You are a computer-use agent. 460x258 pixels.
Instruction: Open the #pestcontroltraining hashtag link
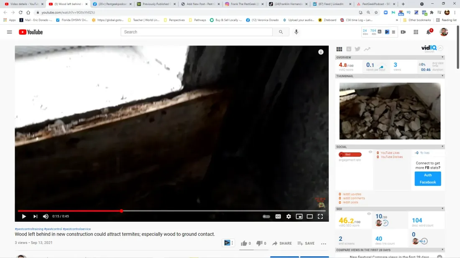(x=29, y=229)
